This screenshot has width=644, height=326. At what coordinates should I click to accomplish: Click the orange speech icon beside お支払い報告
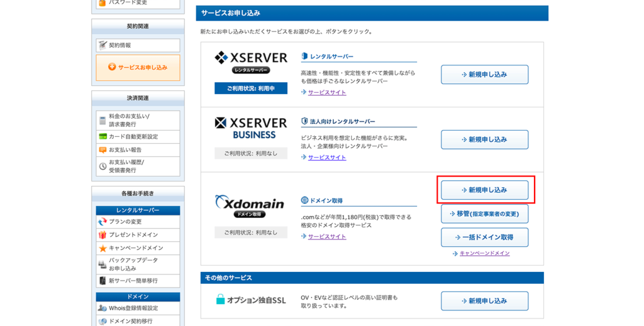(x=103, y=150)
